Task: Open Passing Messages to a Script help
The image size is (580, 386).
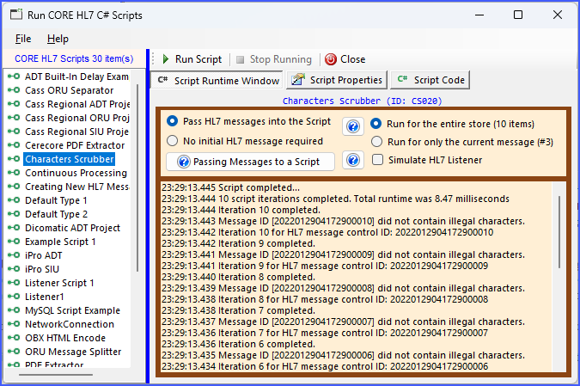Action: point(250,162)
